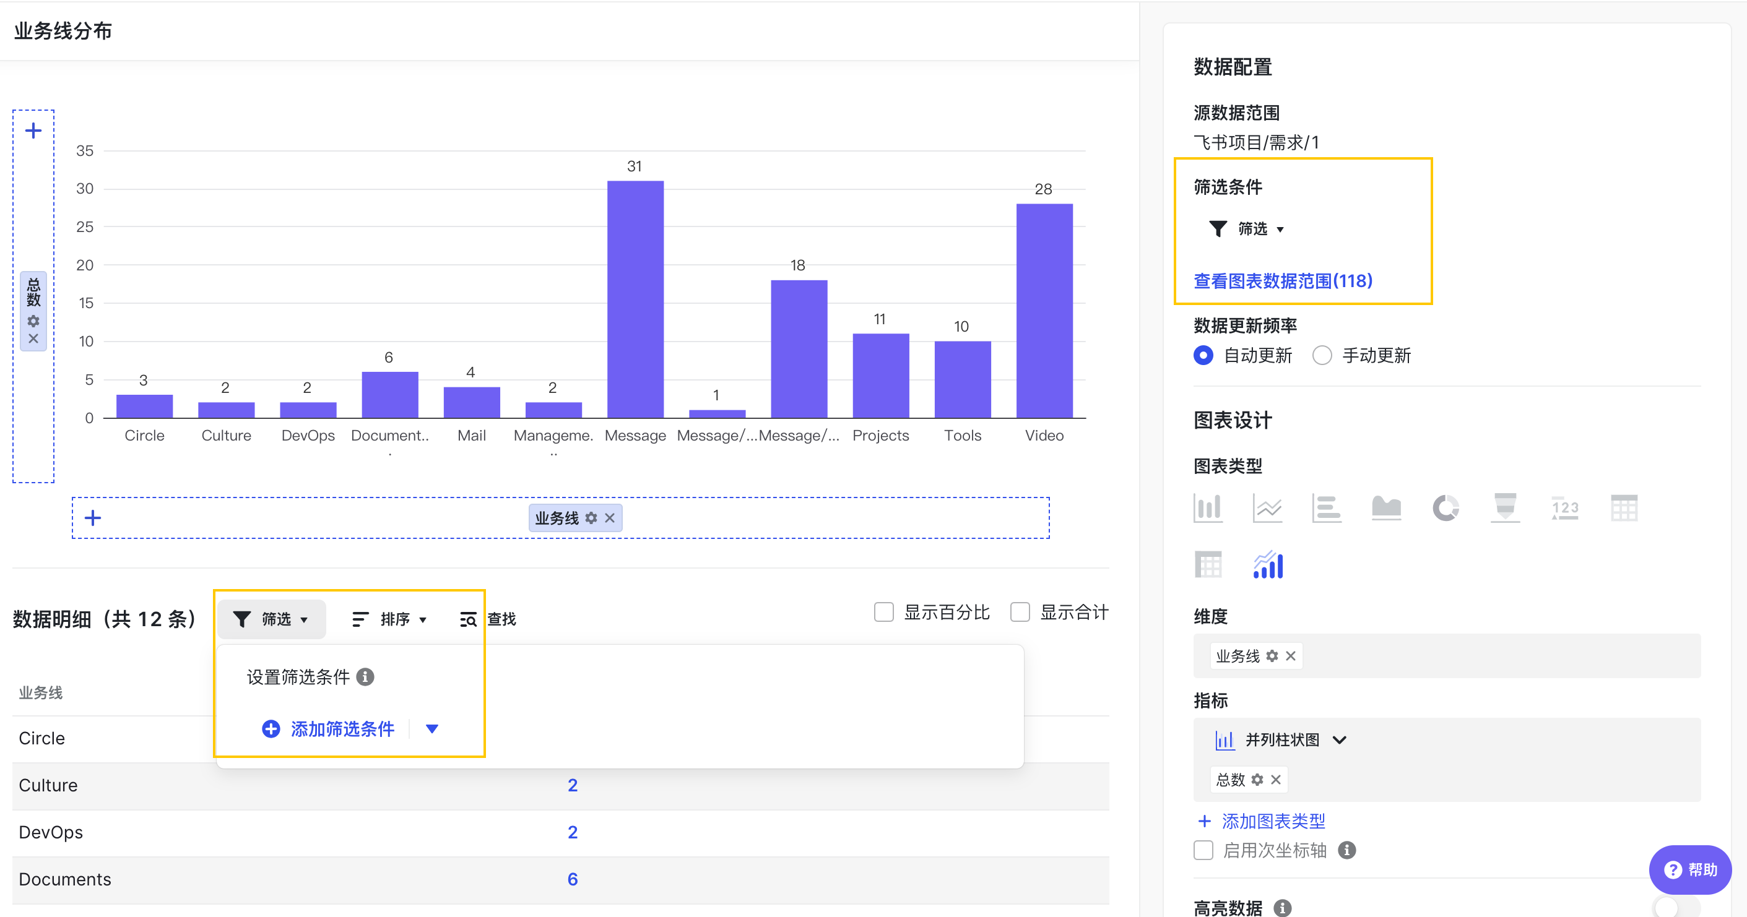Click the Video bar labeled 28
The height and width of the screenshot is (917, 1747).
(x=1044, y=311)
